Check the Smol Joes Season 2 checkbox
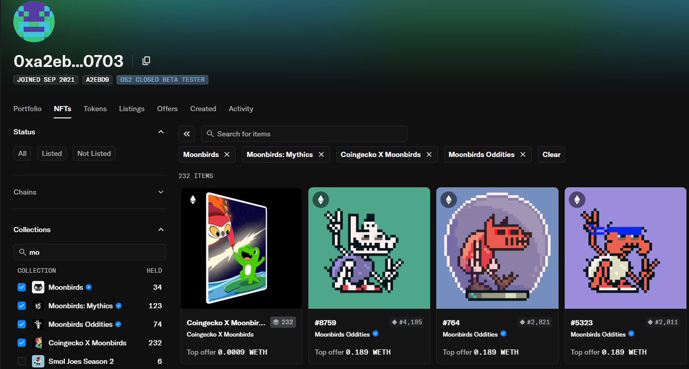 (22, 362)
